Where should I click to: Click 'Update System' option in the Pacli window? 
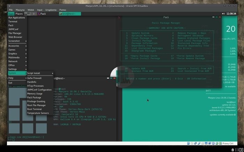(140, 33)
